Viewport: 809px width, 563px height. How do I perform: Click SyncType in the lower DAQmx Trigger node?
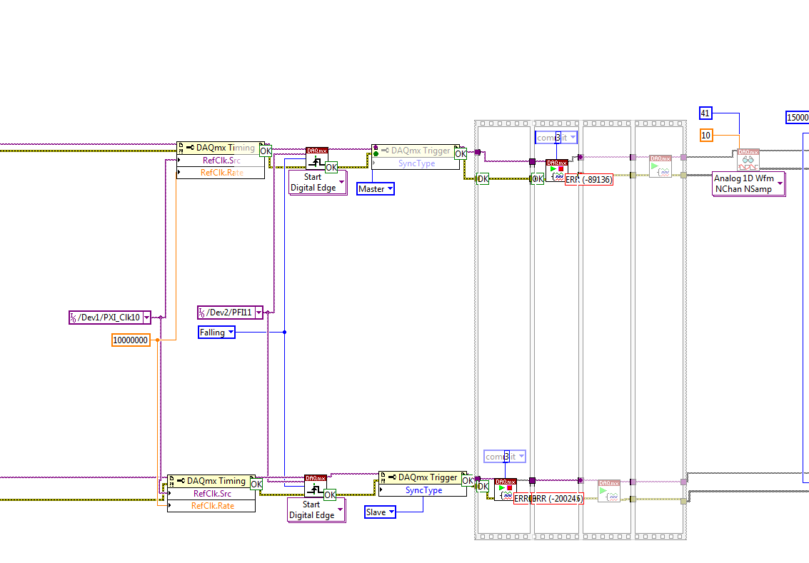point(423,490)
